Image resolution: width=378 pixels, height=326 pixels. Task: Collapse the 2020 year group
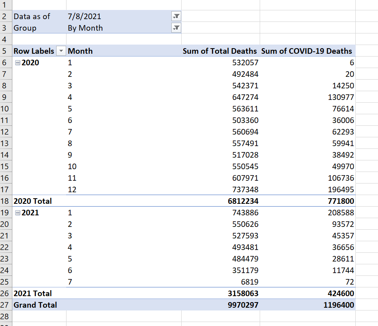pos(18,62)
